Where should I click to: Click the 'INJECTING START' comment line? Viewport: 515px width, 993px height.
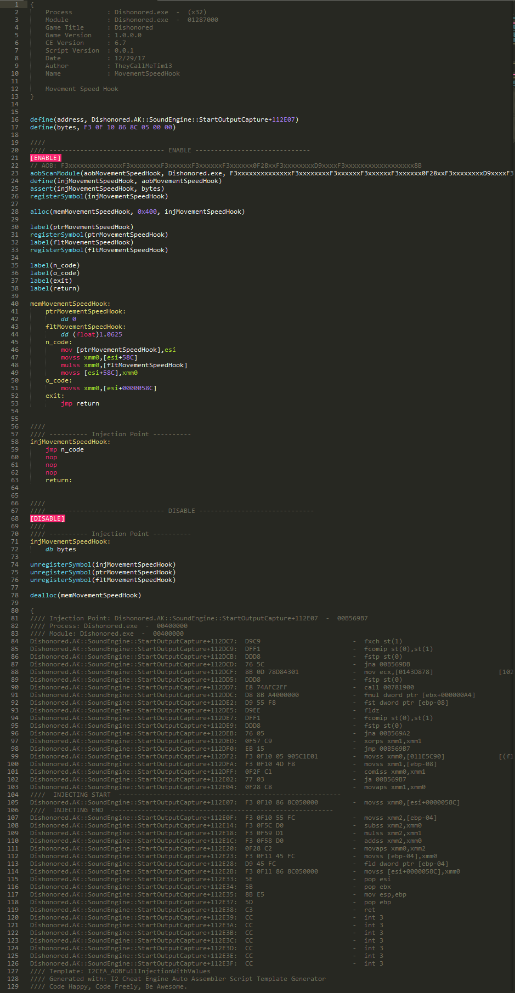185,795
